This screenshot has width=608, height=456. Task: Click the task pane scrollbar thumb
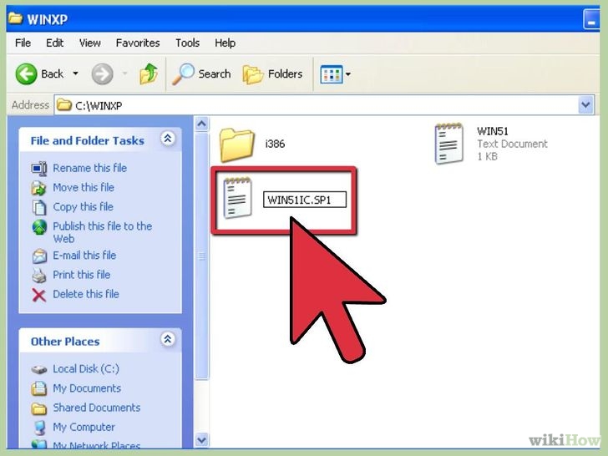201,256
